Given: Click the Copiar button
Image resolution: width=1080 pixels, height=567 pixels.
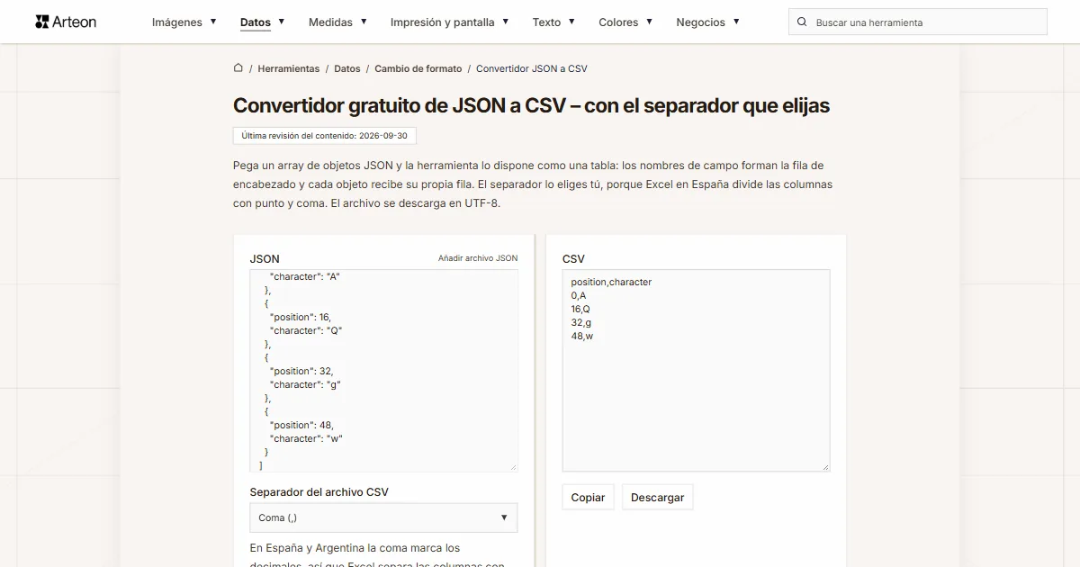Looking at the screenshot, I should (x=589, y=497).
